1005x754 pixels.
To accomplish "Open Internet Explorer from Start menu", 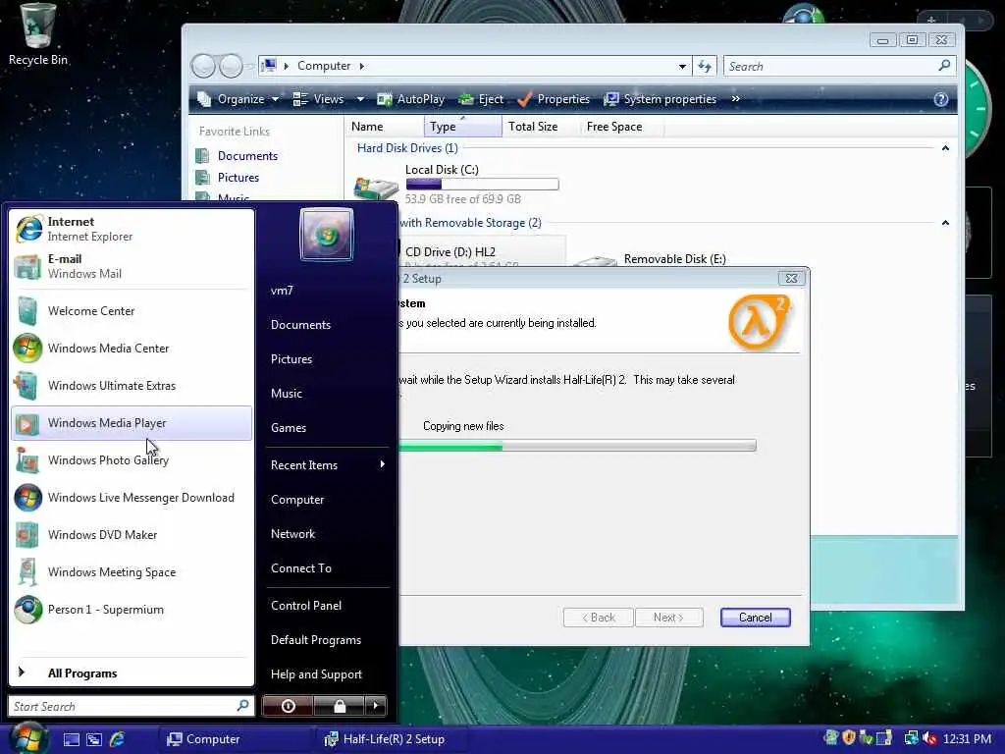I will [132, 229].
